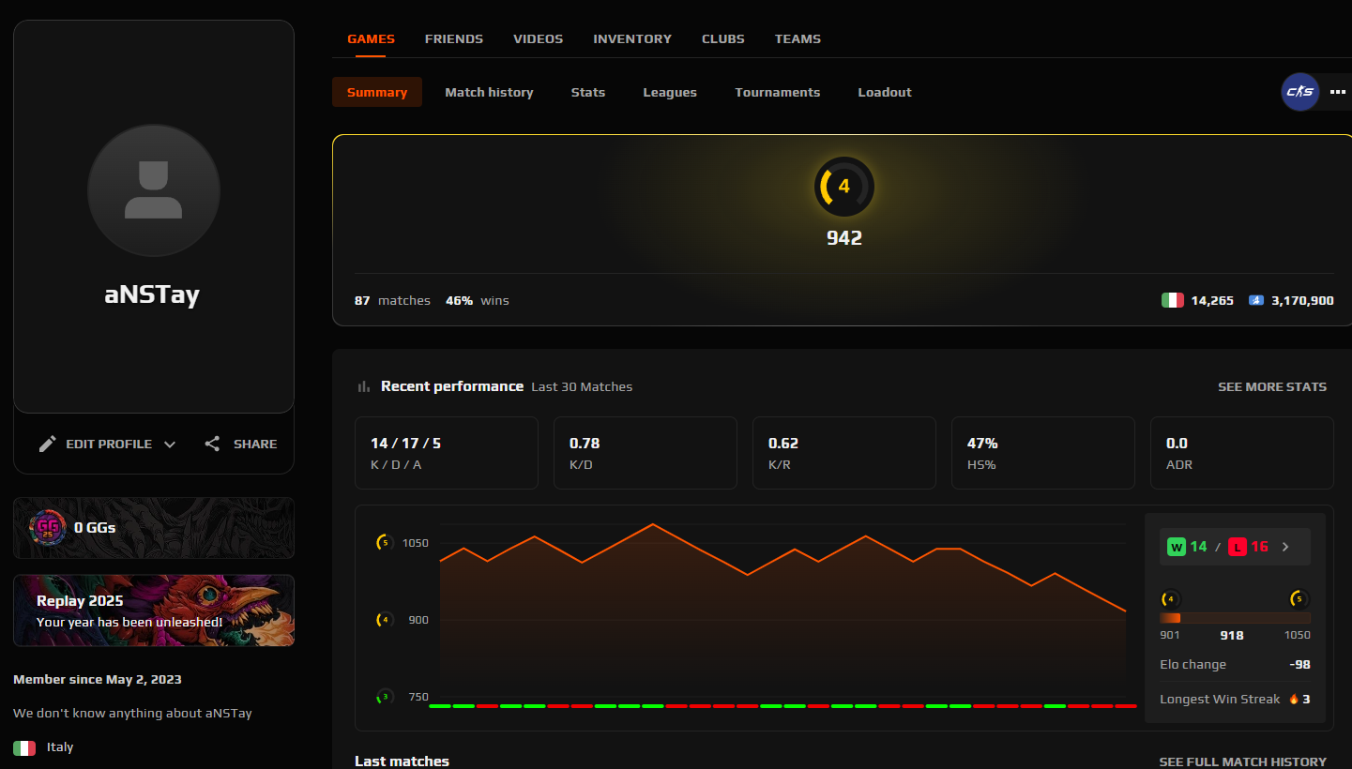This screenshot has width=1352, height=769.
Task: Click the aNSTay profile avatar
Action: pos(153,190)
